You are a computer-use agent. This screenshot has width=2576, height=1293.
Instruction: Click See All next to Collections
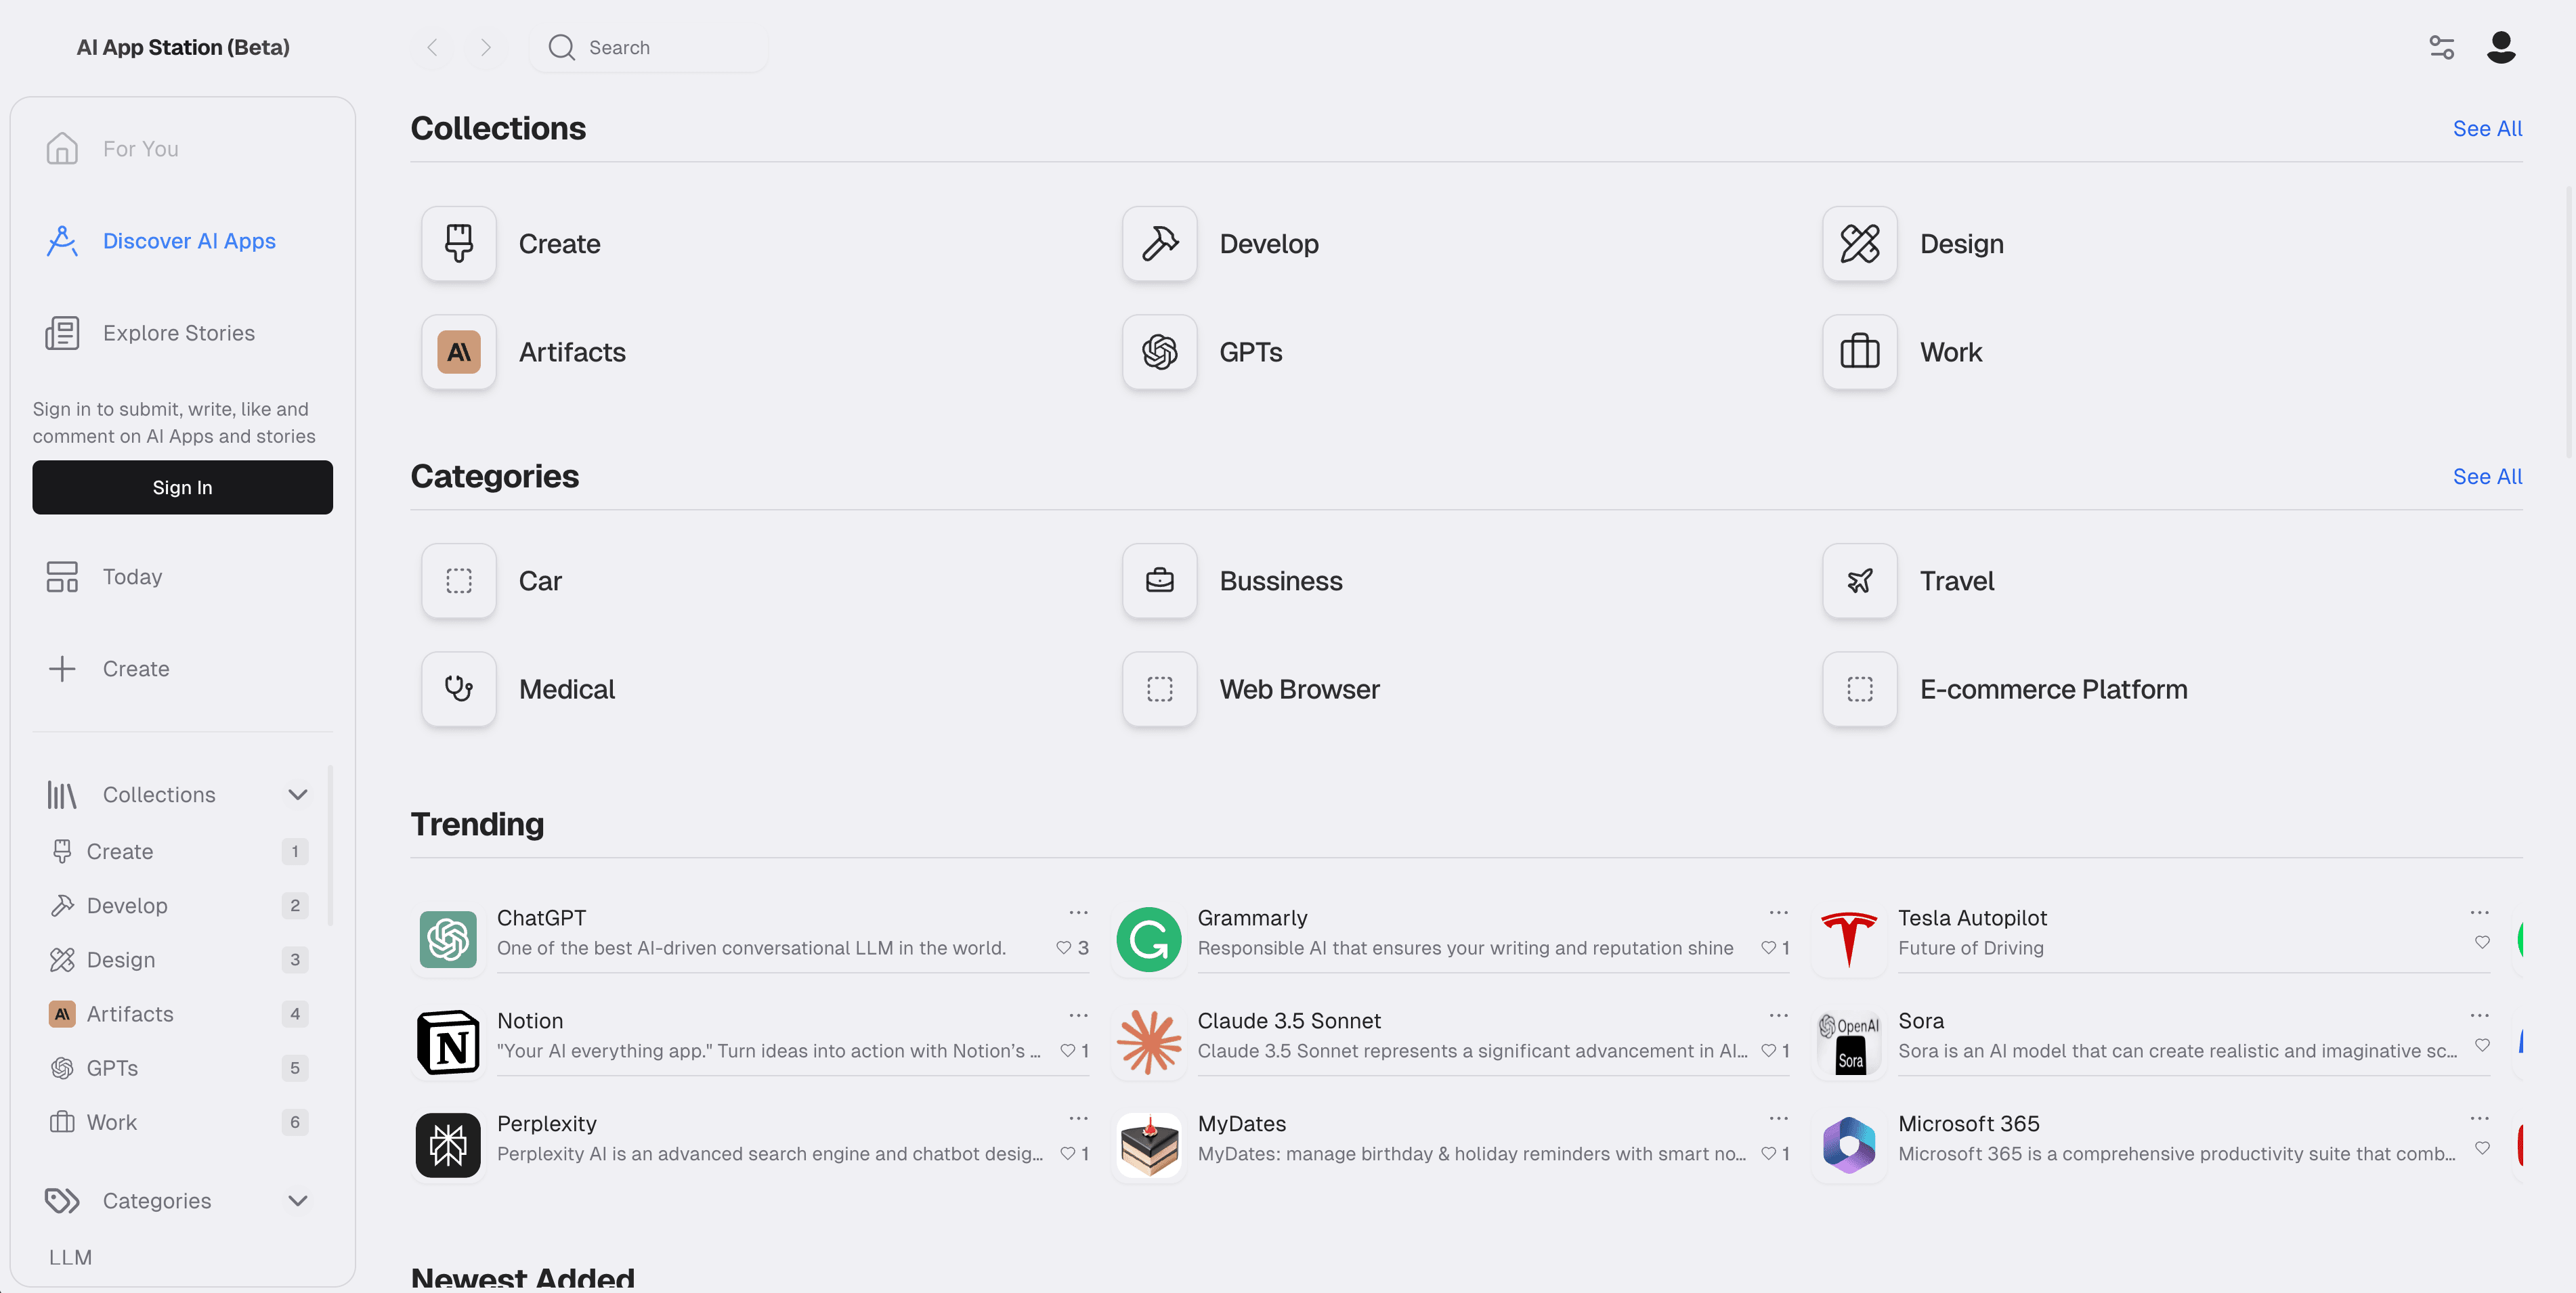2487,128
